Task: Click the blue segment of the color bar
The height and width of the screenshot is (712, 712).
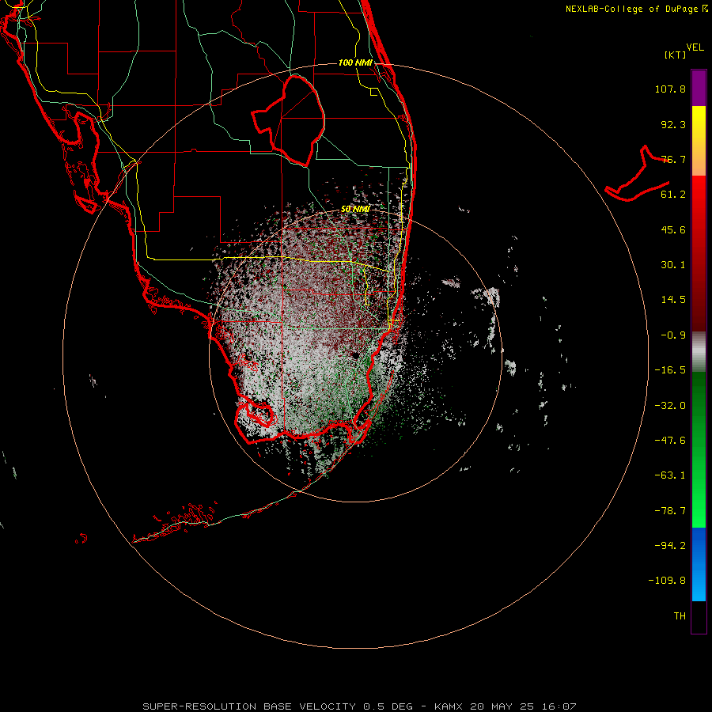Action: (x=699, y=564)
